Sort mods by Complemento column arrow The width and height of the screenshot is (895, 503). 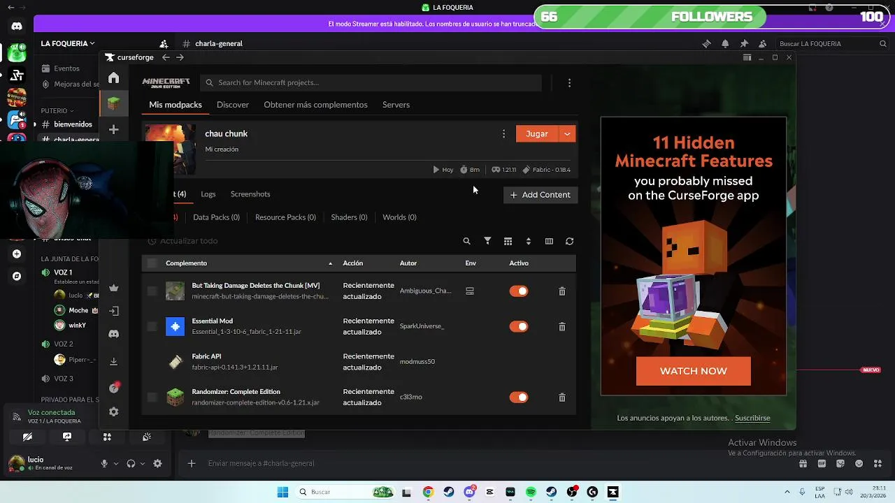click(330, 263)
